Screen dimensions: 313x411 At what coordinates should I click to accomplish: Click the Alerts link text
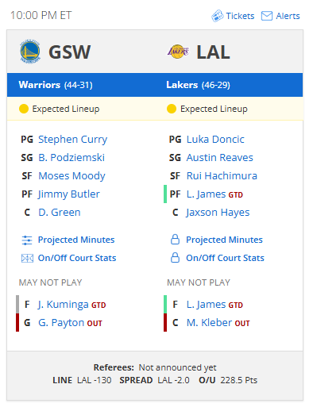[x=288, y=16]
